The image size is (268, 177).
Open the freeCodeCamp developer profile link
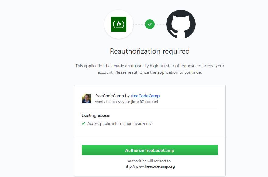click(145, 96)
